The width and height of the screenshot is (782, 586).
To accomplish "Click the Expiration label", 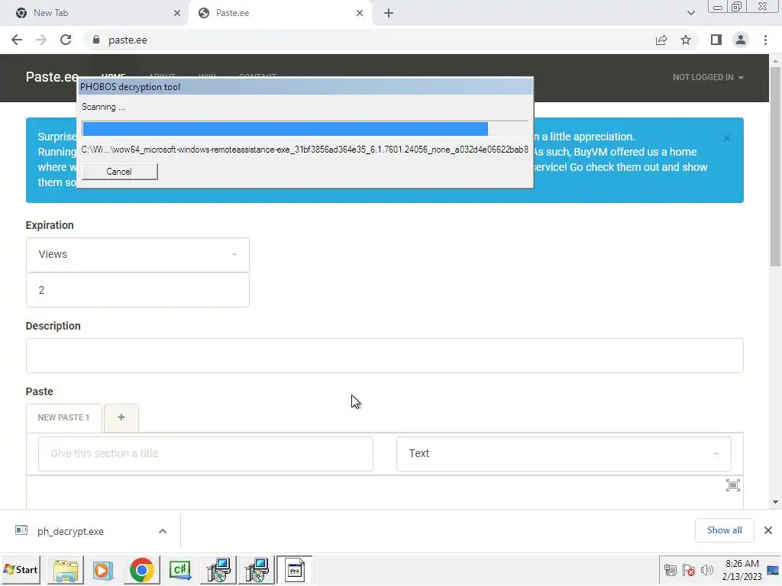I will pyautogui.click(x=50, y=225).
